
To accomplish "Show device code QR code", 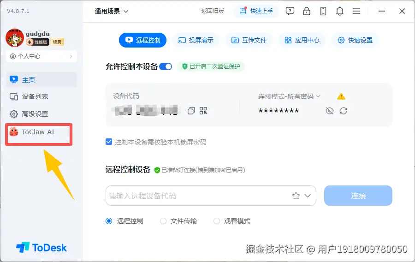I will (x=203, y=111).
